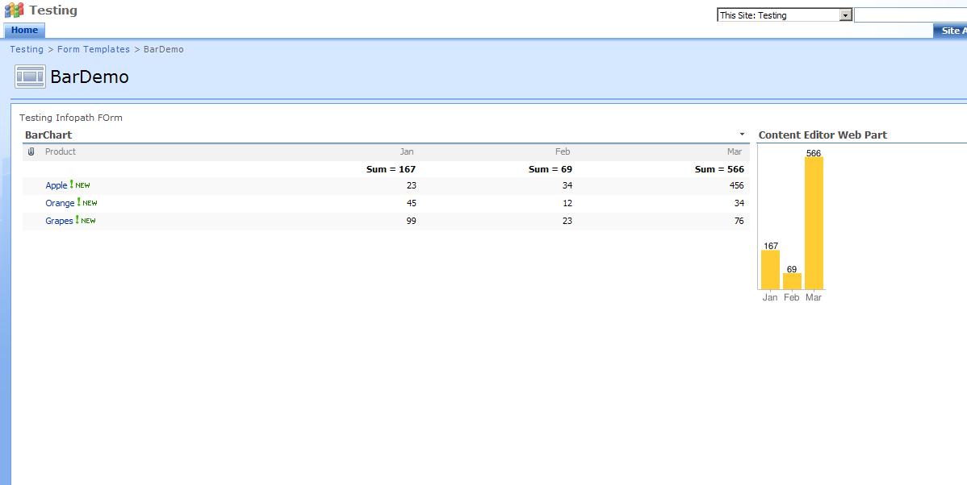Open the Grapes item
This screenshot has width=967, height=485.
[59, 221]
